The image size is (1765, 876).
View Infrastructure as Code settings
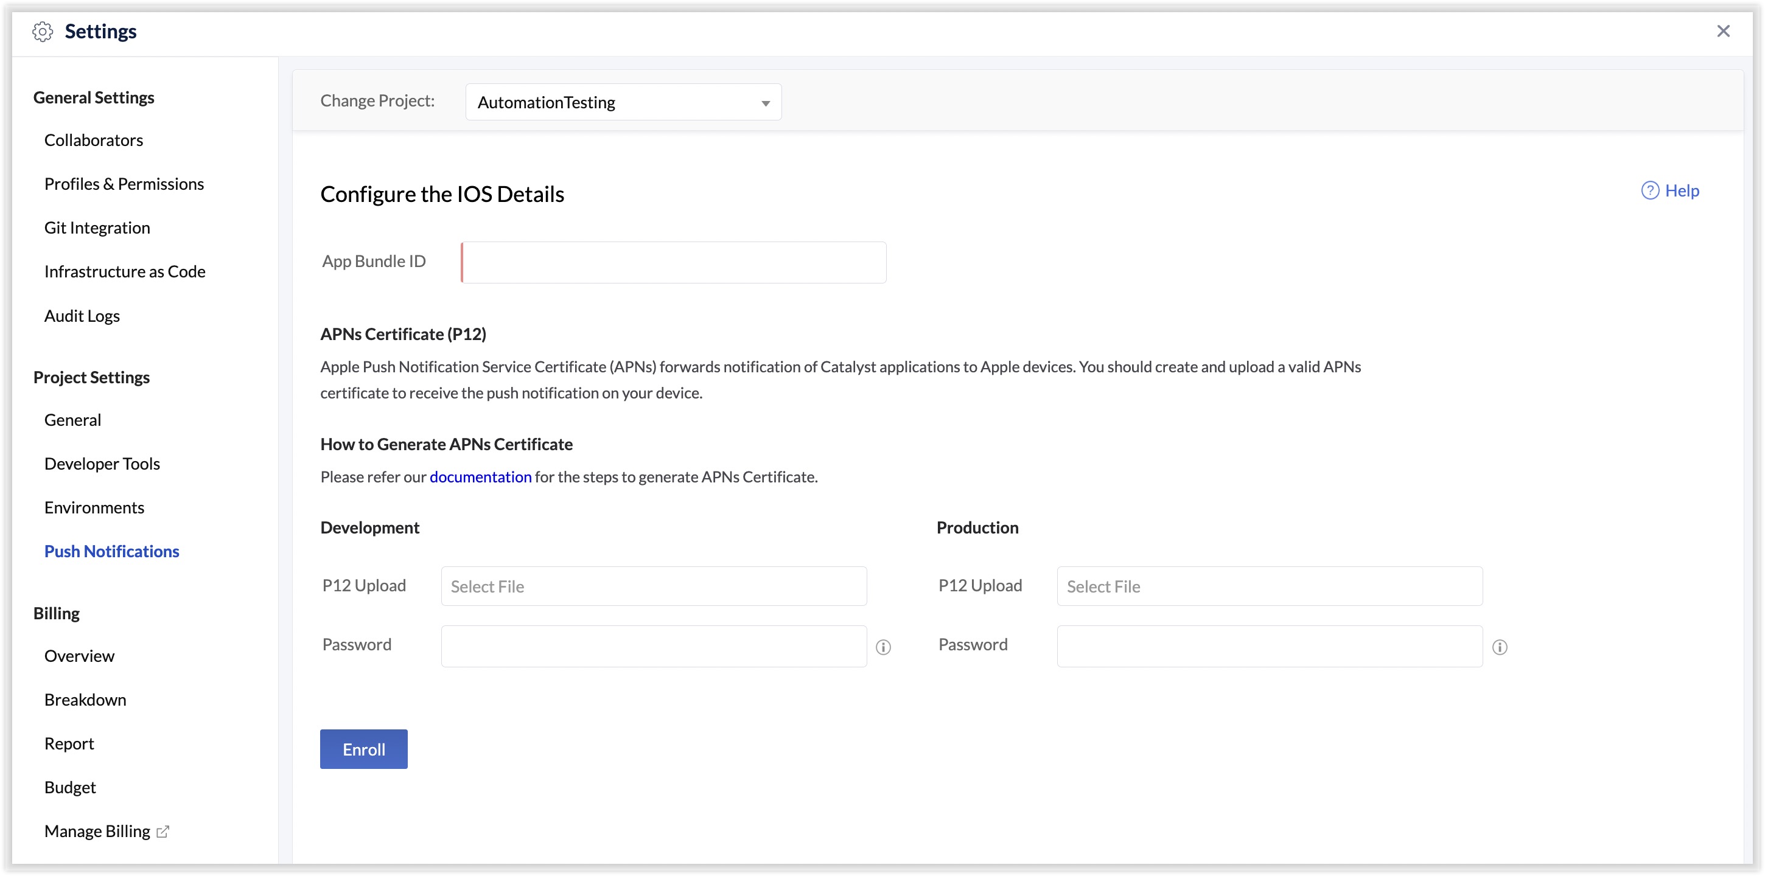[125, 271]
